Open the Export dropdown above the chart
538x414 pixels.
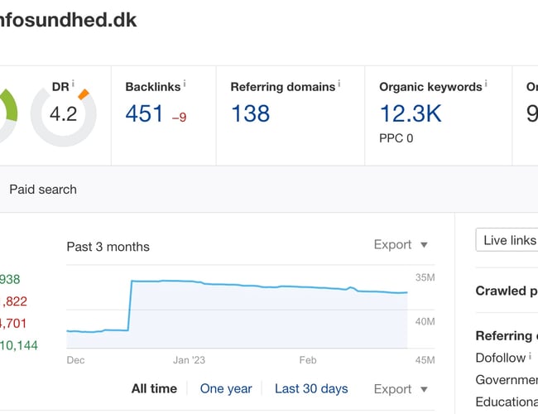[401, 244]
